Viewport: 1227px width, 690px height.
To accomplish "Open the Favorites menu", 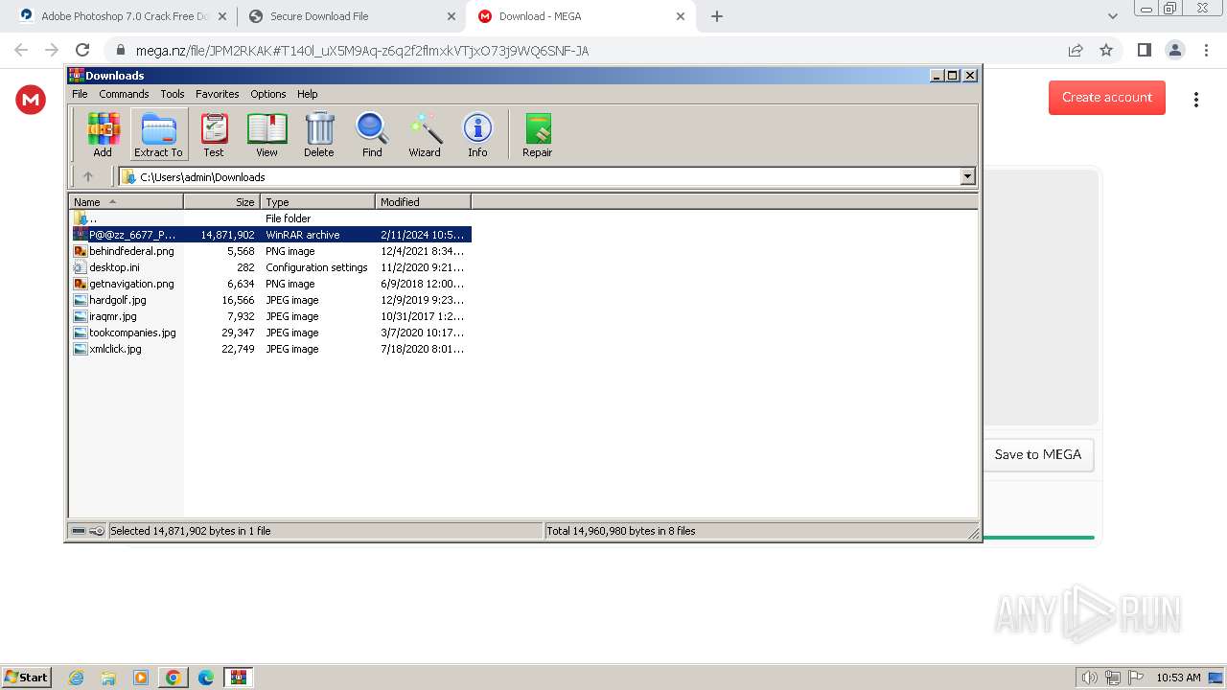I will coord(218,94).
